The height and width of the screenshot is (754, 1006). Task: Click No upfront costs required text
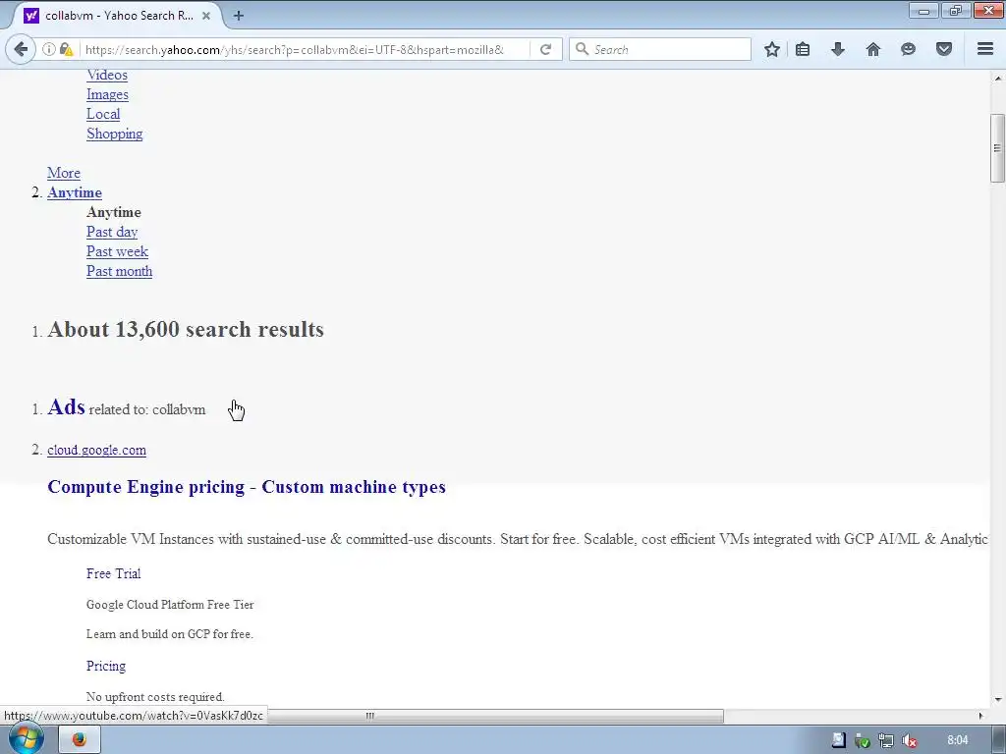click(155, 697)
